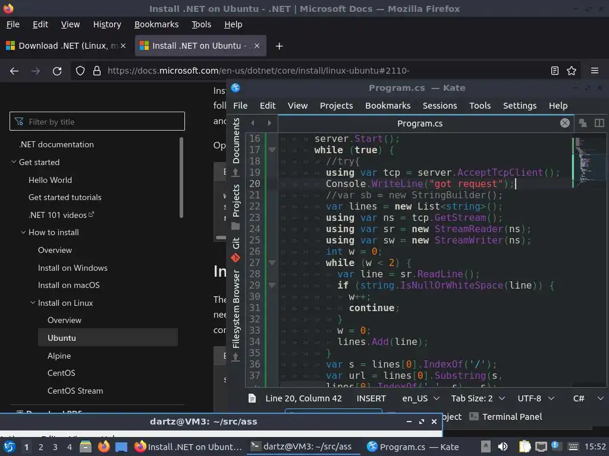Viewport: 609px width, 456px height.
Task: Open volume control in system tray
Action: (x=503, y=447)
